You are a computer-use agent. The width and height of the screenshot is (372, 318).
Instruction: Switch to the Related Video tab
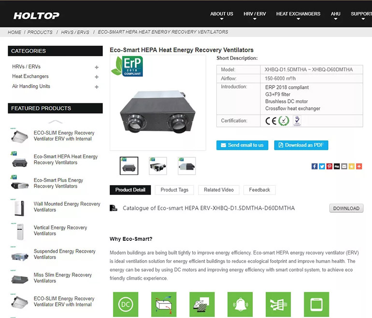pyautogui.click(x=219, y=190)
